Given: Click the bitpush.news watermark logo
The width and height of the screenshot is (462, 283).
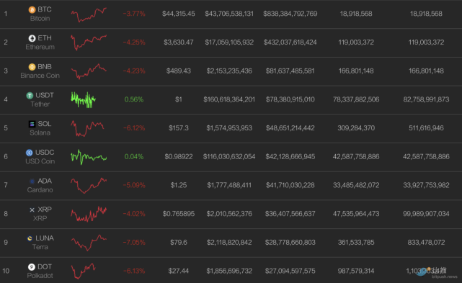Looking at the screenshot, I should (x=437, y=273).
